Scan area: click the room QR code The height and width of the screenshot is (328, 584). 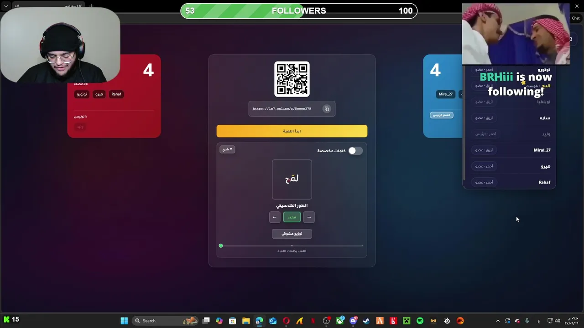(x=292, y=79)
